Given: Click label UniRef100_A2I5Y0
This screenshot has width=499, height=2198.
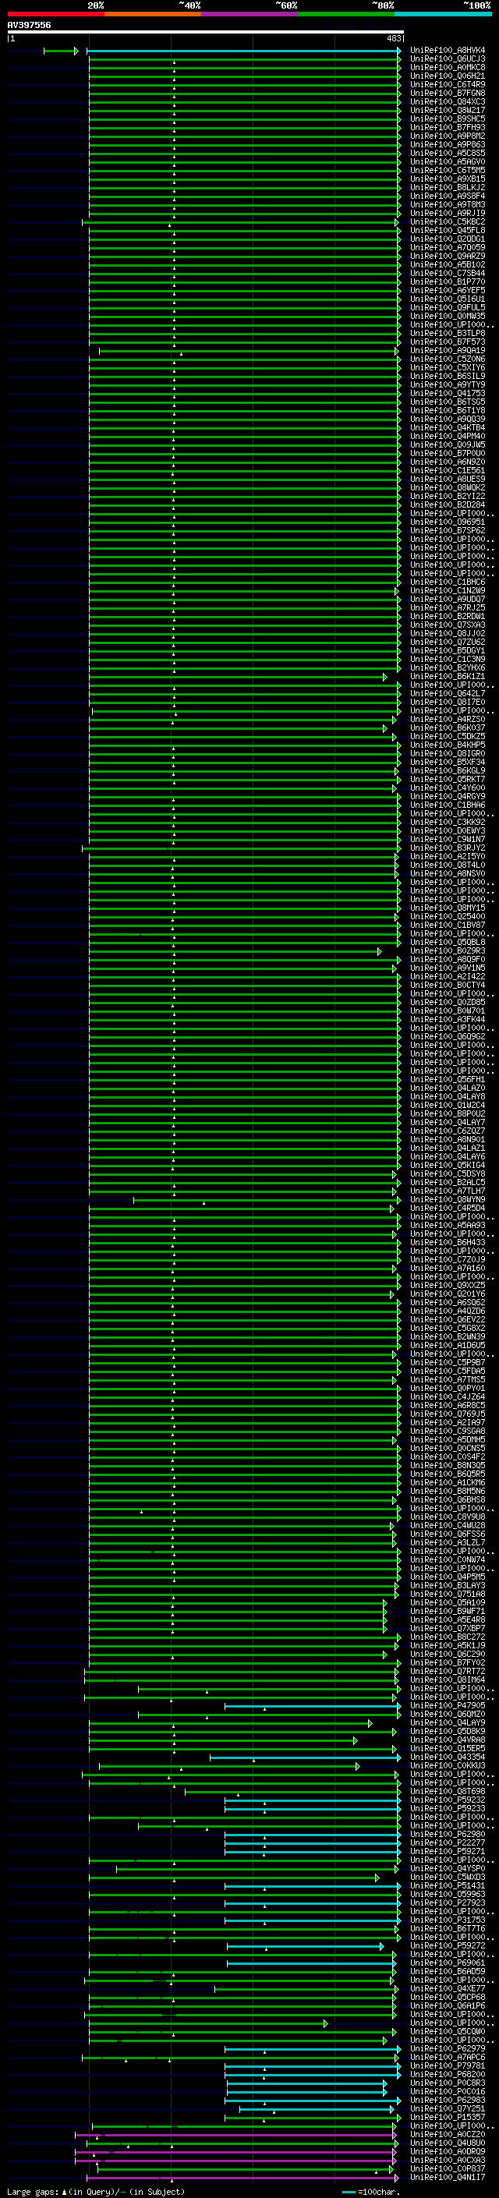Looking at the screenshot, I should [x=447, y=857].
